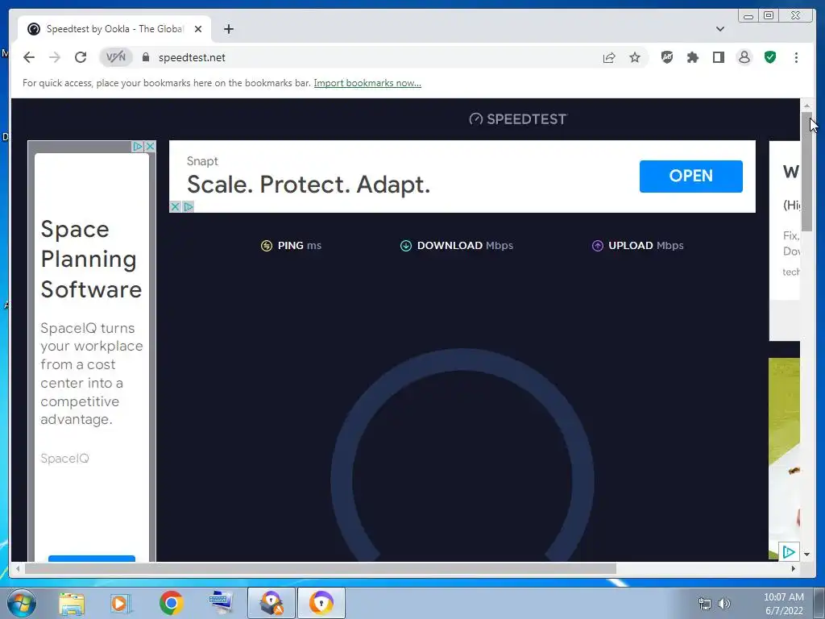Click the SpaceIQ advertiser name
825x619 pixels.
(x=64, y=459)
